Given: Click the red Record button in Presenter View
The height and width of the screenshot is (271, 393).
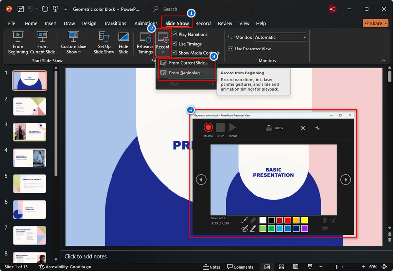Looking at the screenshot, I should pos(208,127).
